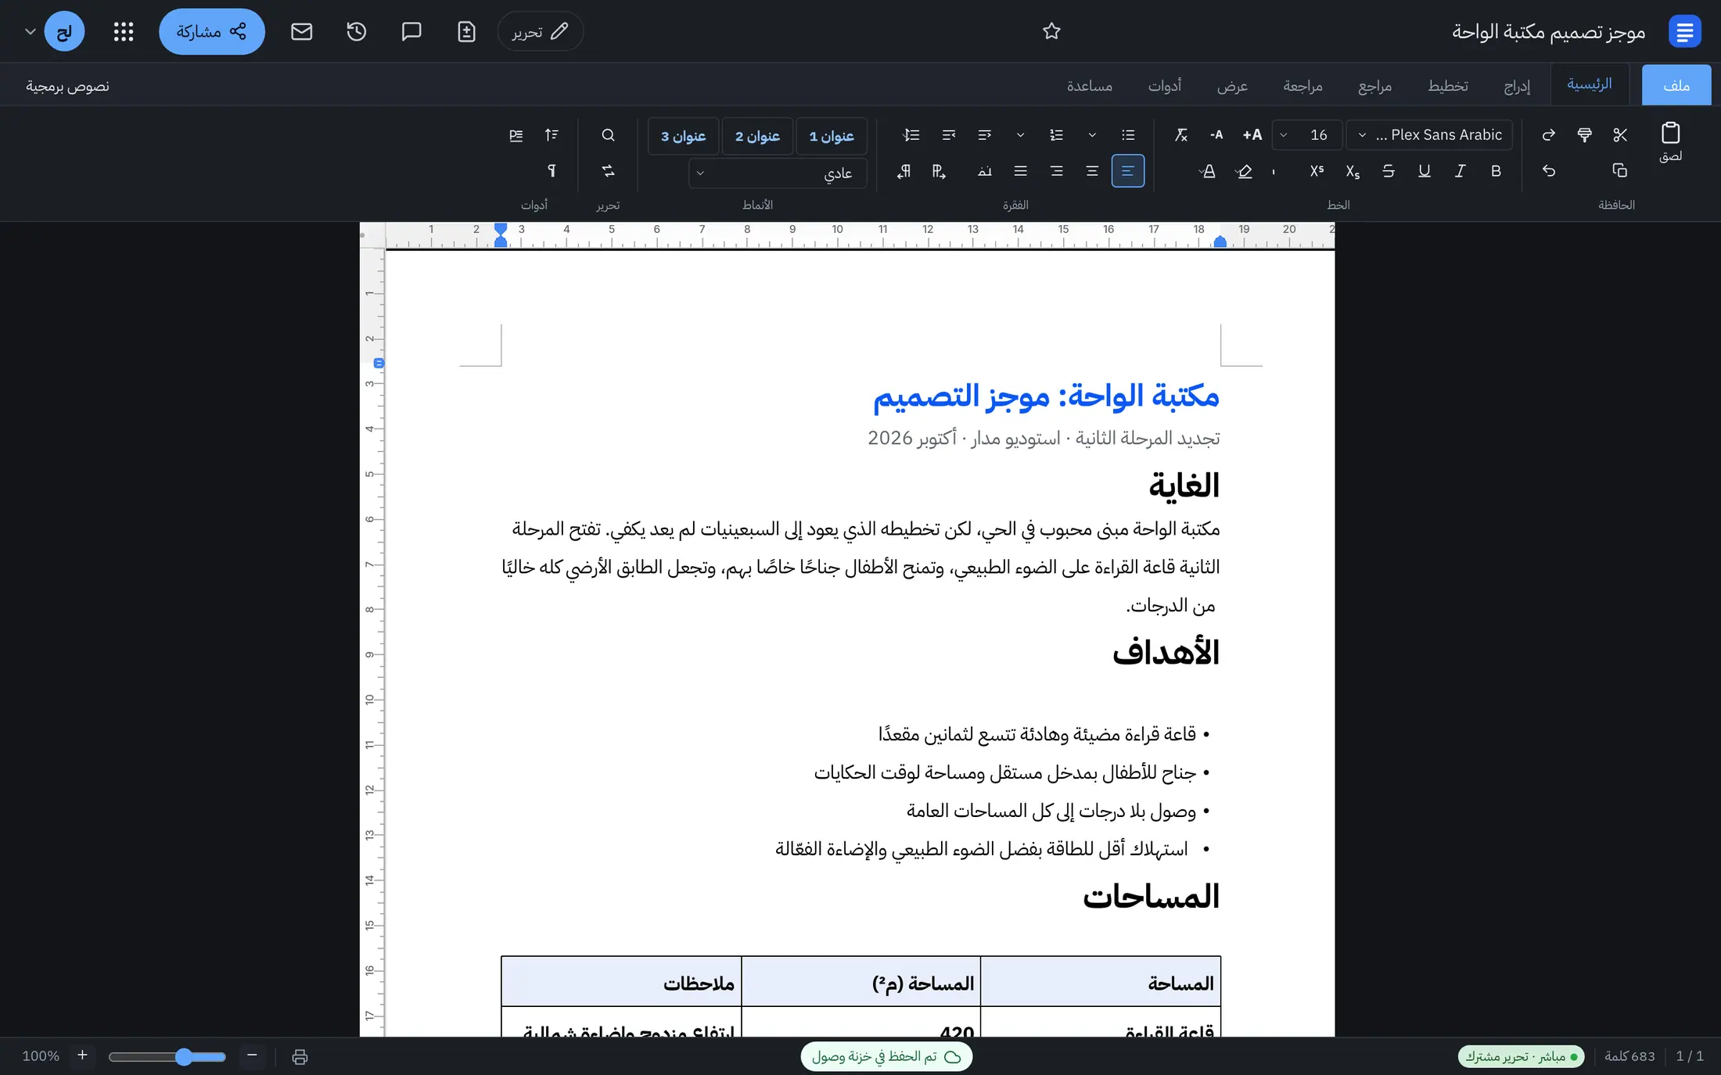Switch to the إدراج tab

[x=1517, y=85]
